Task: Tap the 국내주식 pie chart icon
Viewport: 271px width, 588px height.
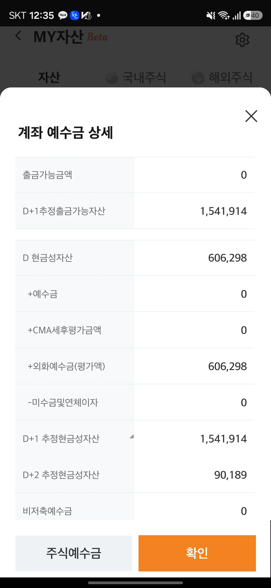Action: click(112, 77)
